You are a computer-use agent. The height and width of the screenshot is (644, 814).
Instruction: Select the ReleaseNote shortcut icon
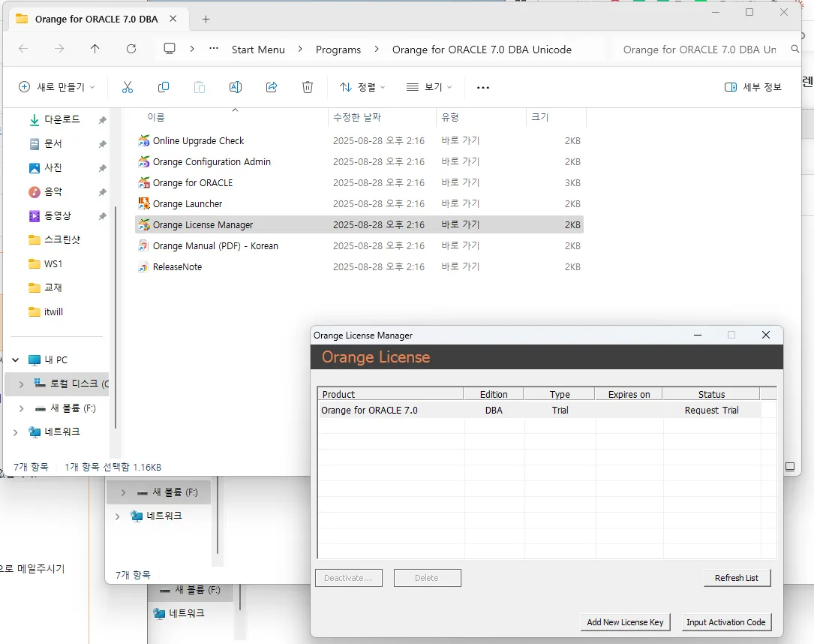point(144,267)
